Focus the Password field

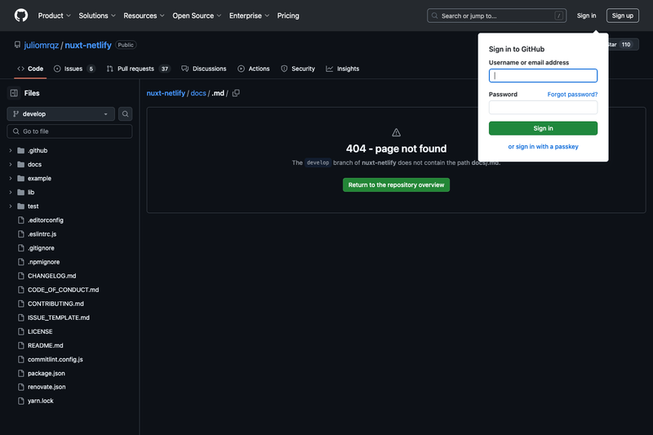coord(543,108)
